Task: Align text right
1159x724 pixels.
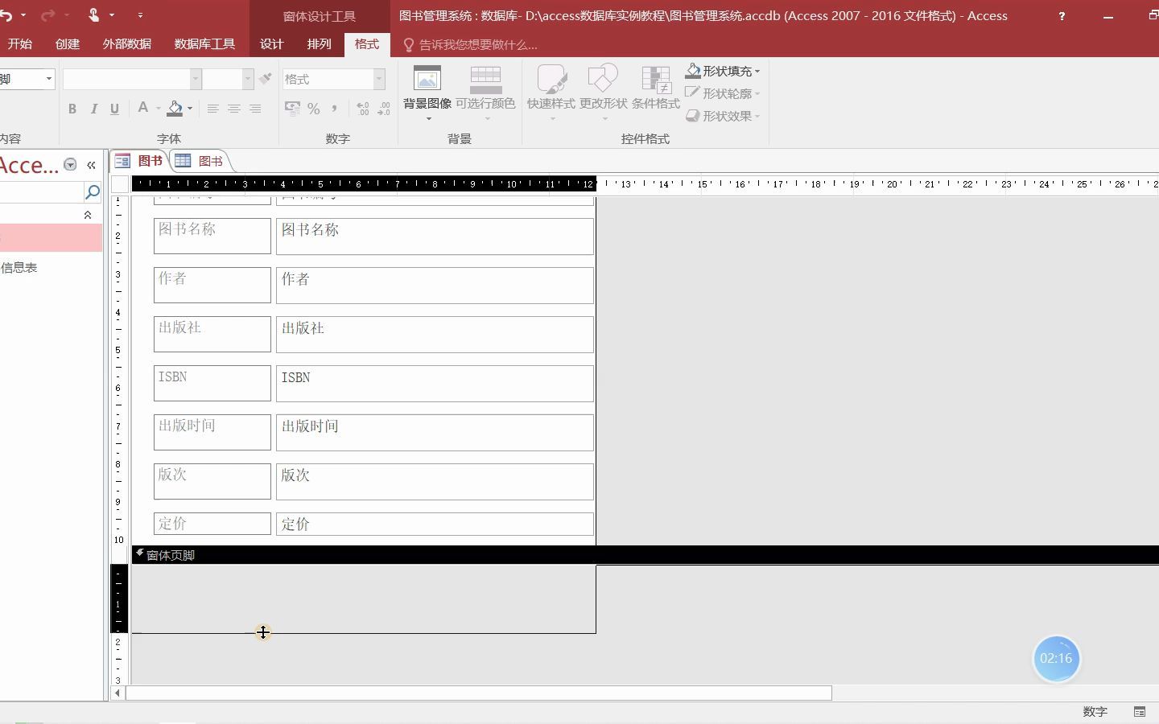Action: tap(254, 109)
